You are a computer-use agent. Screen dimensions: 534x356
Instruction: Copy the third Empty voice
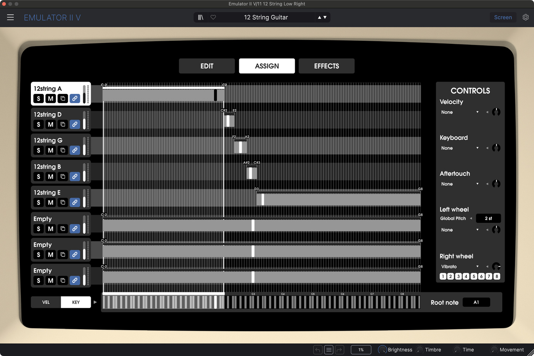click(63, 280)
